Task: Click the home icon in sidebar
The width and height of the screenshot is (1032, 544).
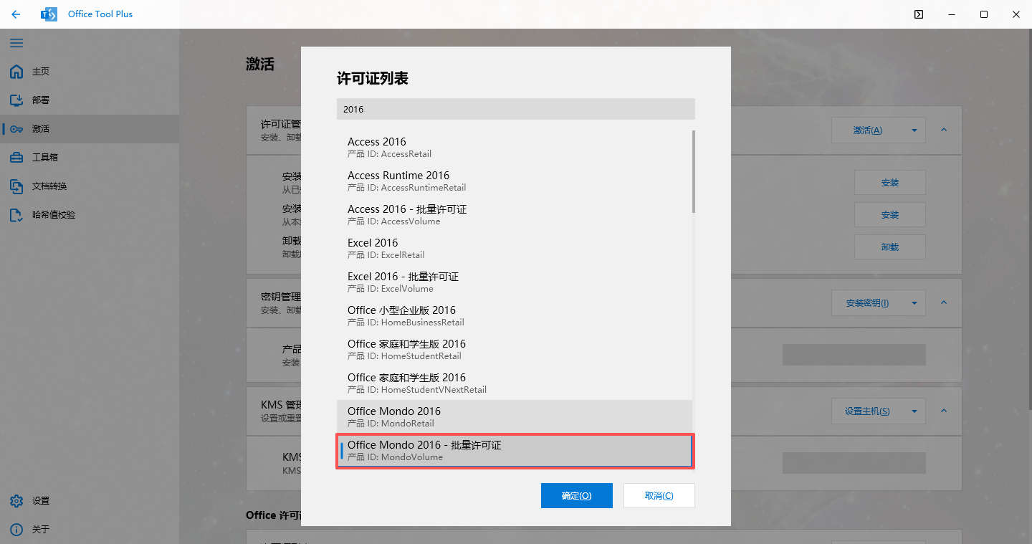Action: (16, 72)
